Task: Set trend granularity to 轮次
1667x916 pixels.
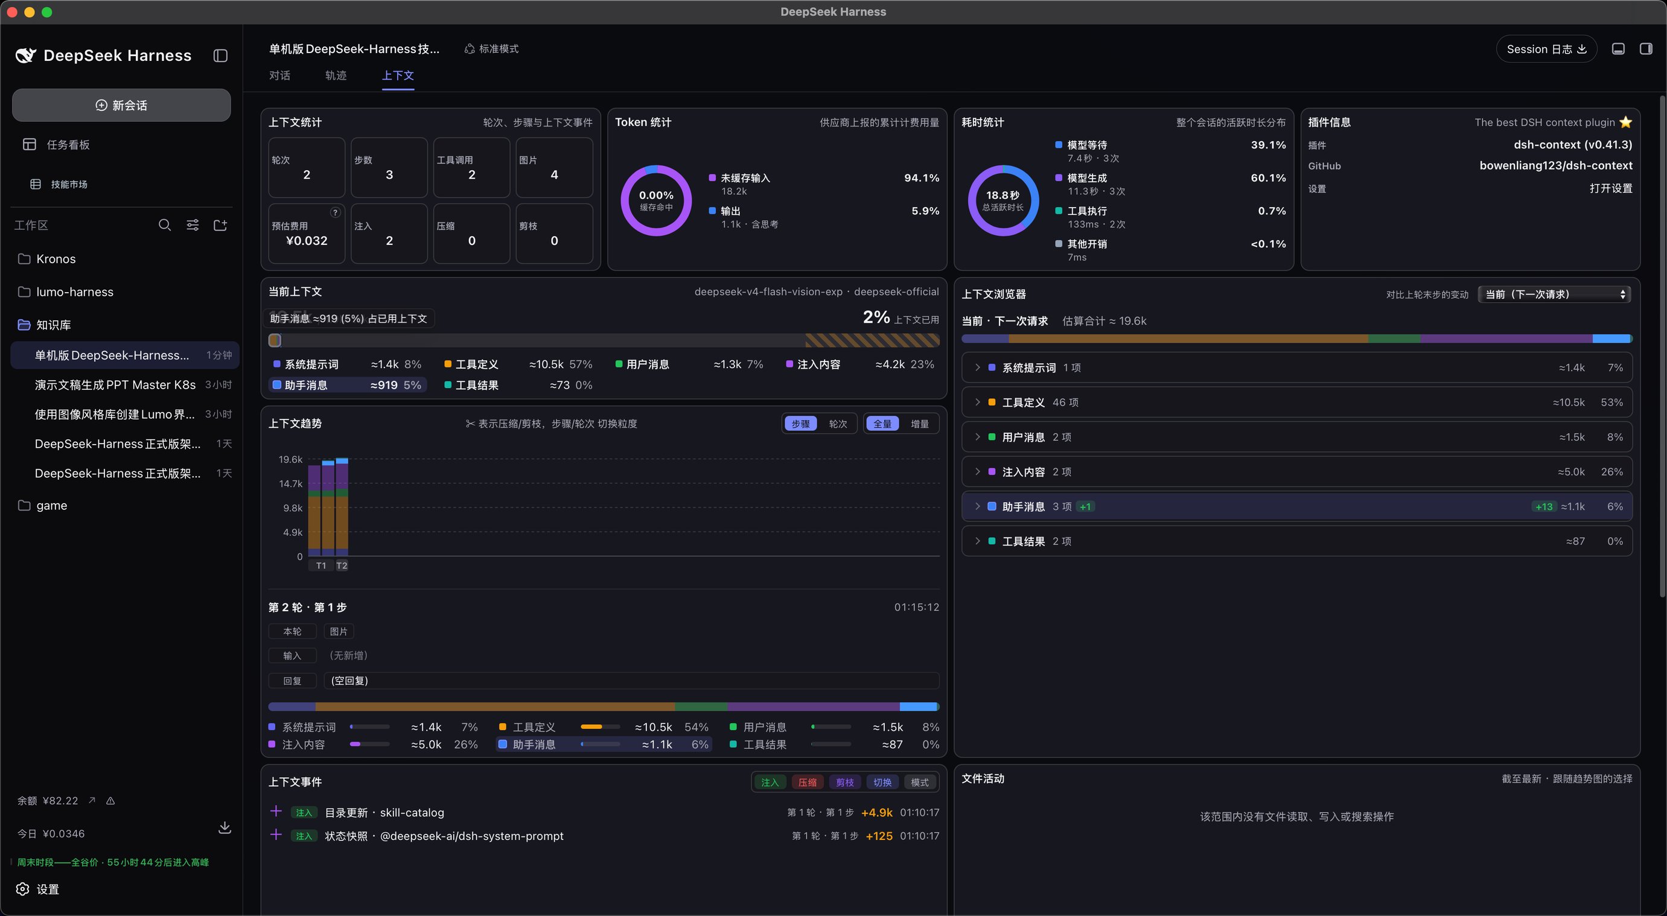Action: tap(838, 424)
